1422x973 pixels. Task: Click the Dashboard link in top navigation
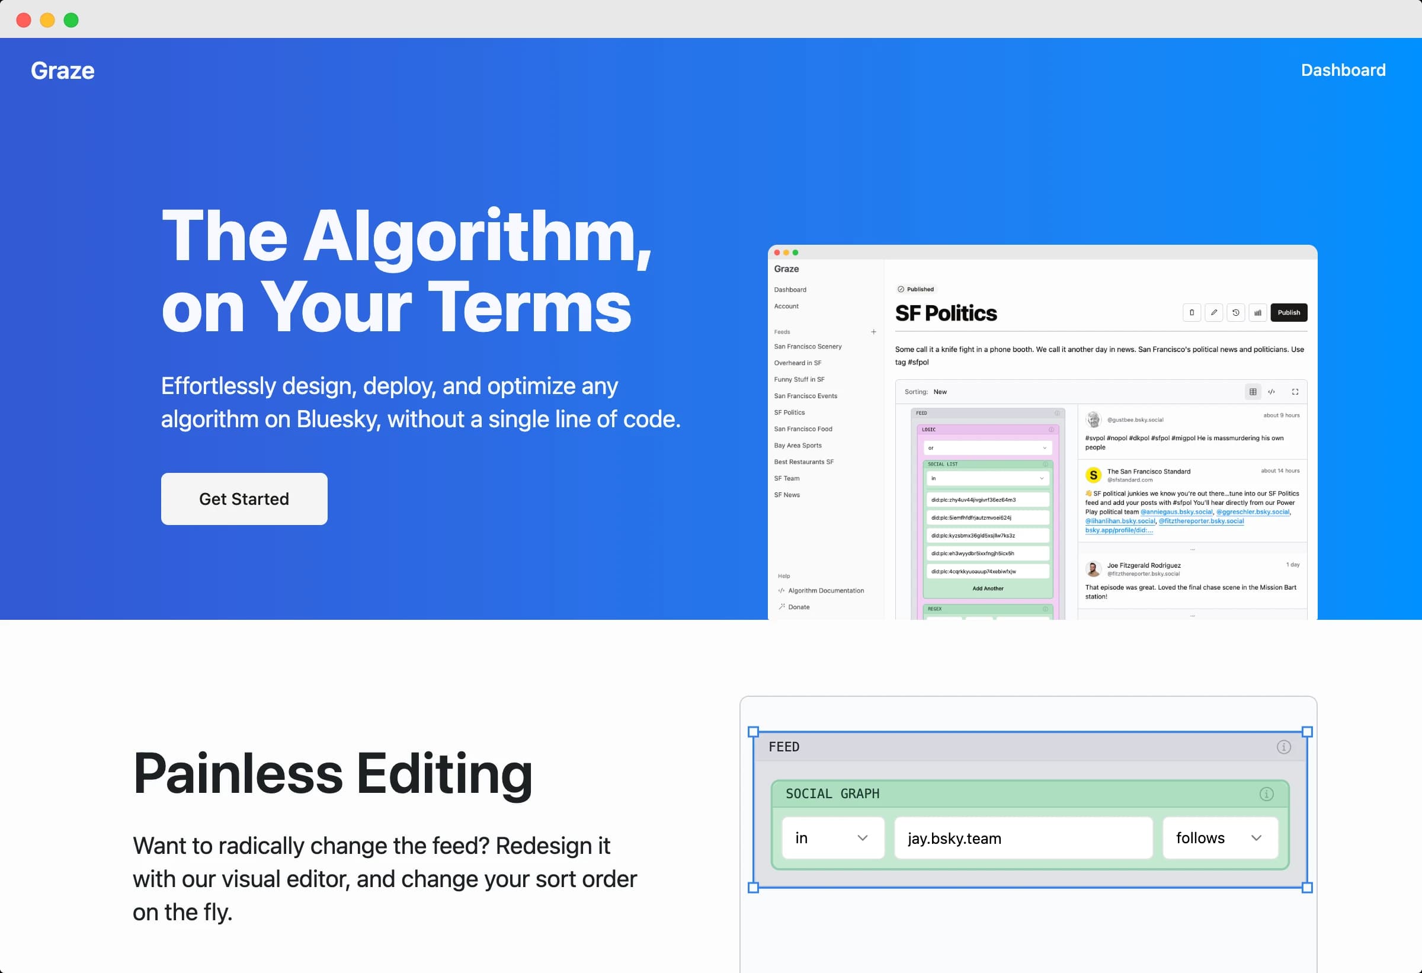tap(1342, 69)
